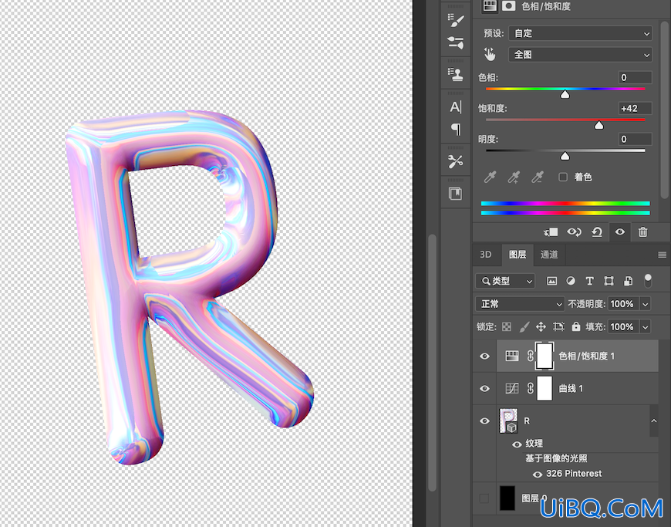Hide the 色相/饱和度 1 layer eye
Image resolution: width=671 pixels, height=527 pixels.
[x=484, y=356]
